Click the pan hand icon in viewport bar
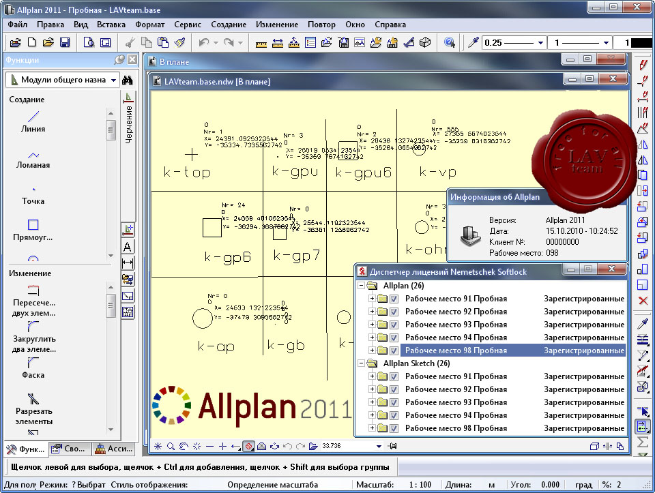This screenshot has width=655, height=493. coord(184,446)
